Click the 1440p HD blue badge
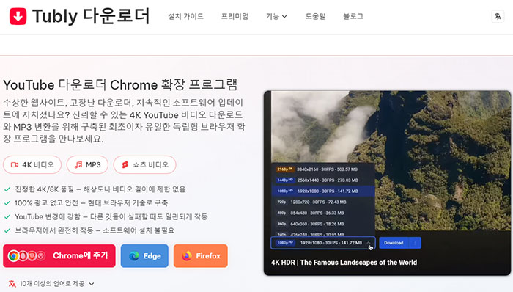Screen dimensions: 513x292 284,180
